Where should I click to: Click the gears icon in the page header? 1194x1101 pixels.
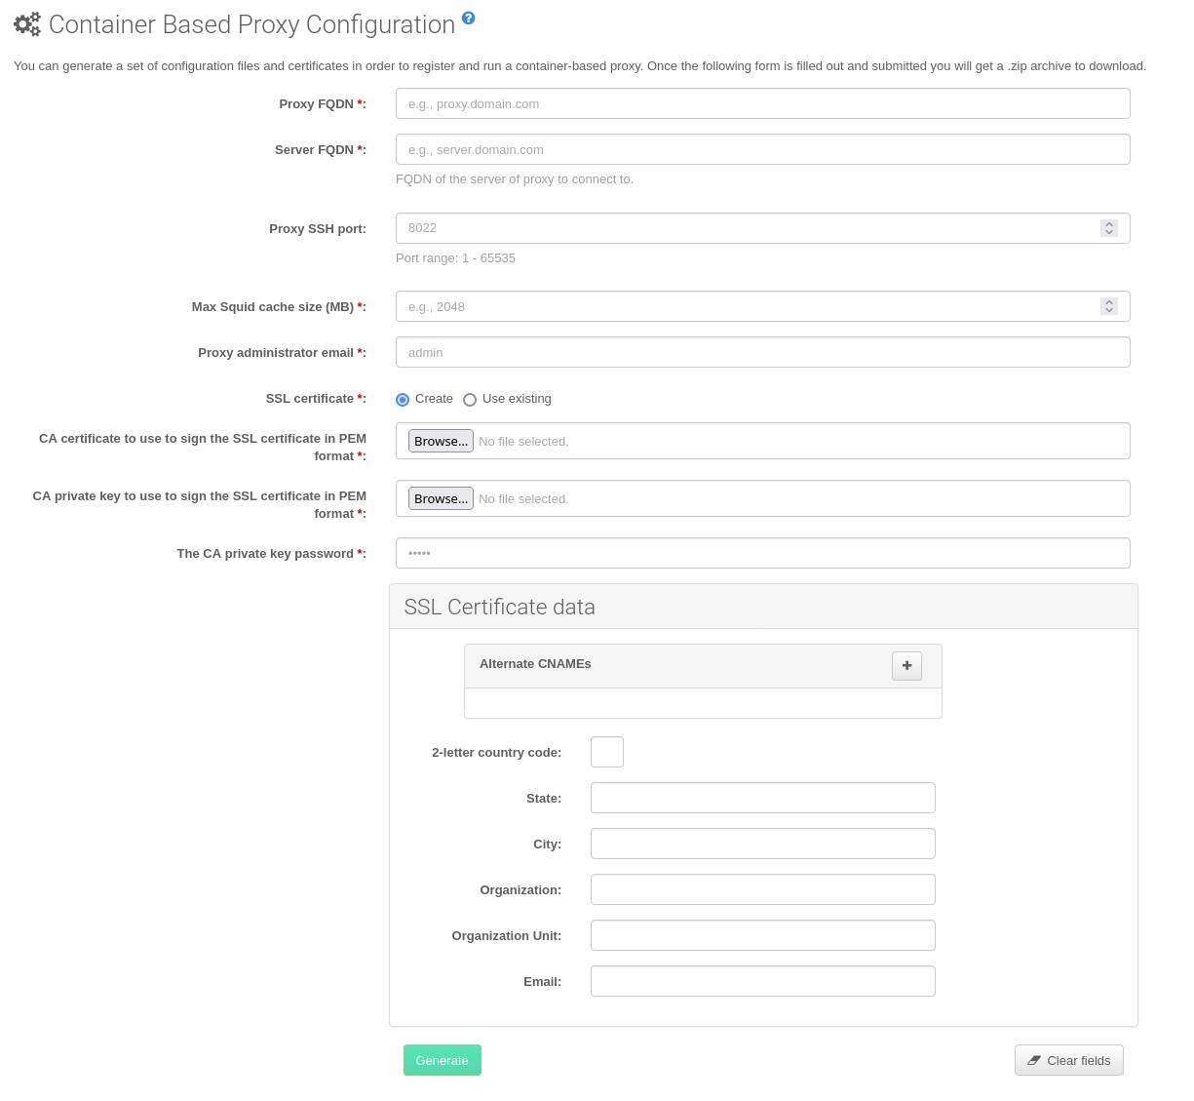26,24
